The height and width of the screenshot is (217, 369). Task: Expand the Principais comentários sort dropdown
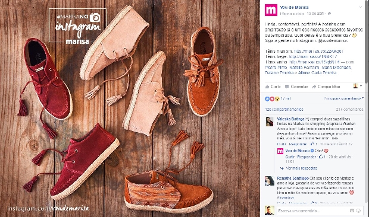343,98
